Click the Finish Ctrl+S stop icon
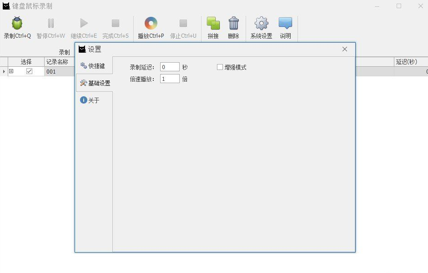This screenshot has height=273, width=428. pos(116,24)
